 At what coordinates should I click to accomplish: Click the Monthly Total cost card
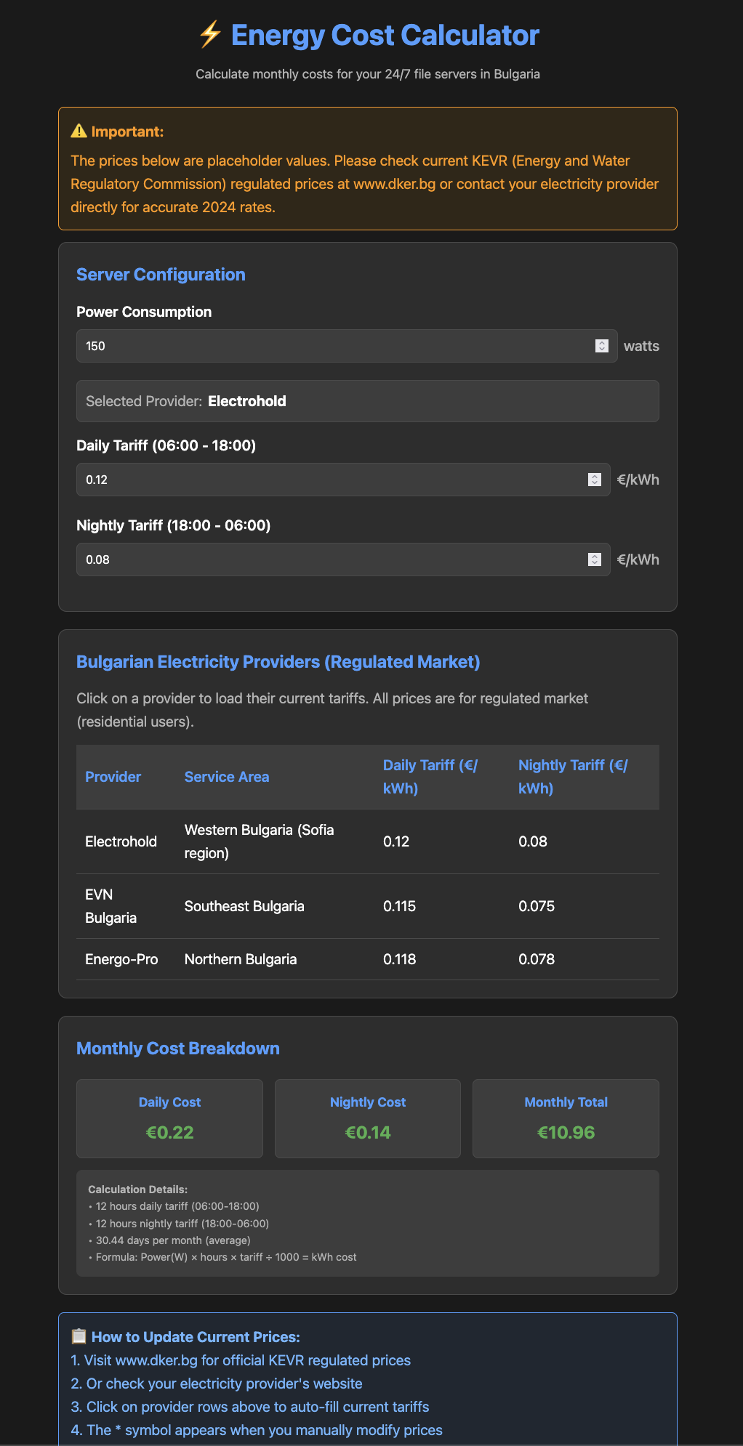tap(566, 1118)
